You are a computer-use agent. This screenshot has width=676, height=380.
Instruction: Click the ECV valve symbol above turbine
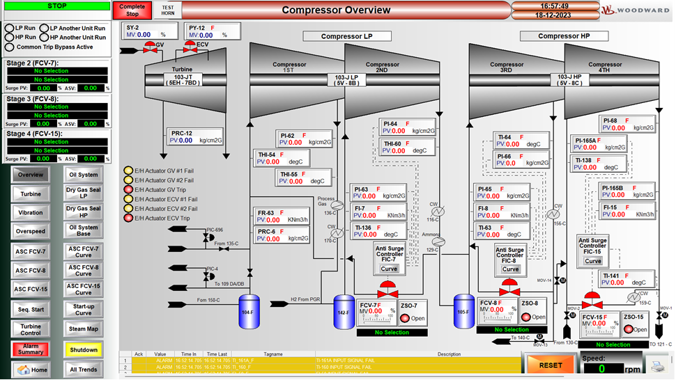click(x=190, y=48)
